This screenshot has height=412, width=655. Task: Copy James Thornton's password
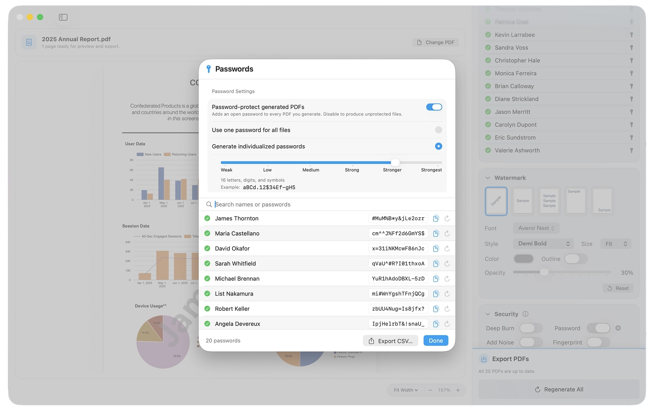pyautogui.click(x=436, y=218)
